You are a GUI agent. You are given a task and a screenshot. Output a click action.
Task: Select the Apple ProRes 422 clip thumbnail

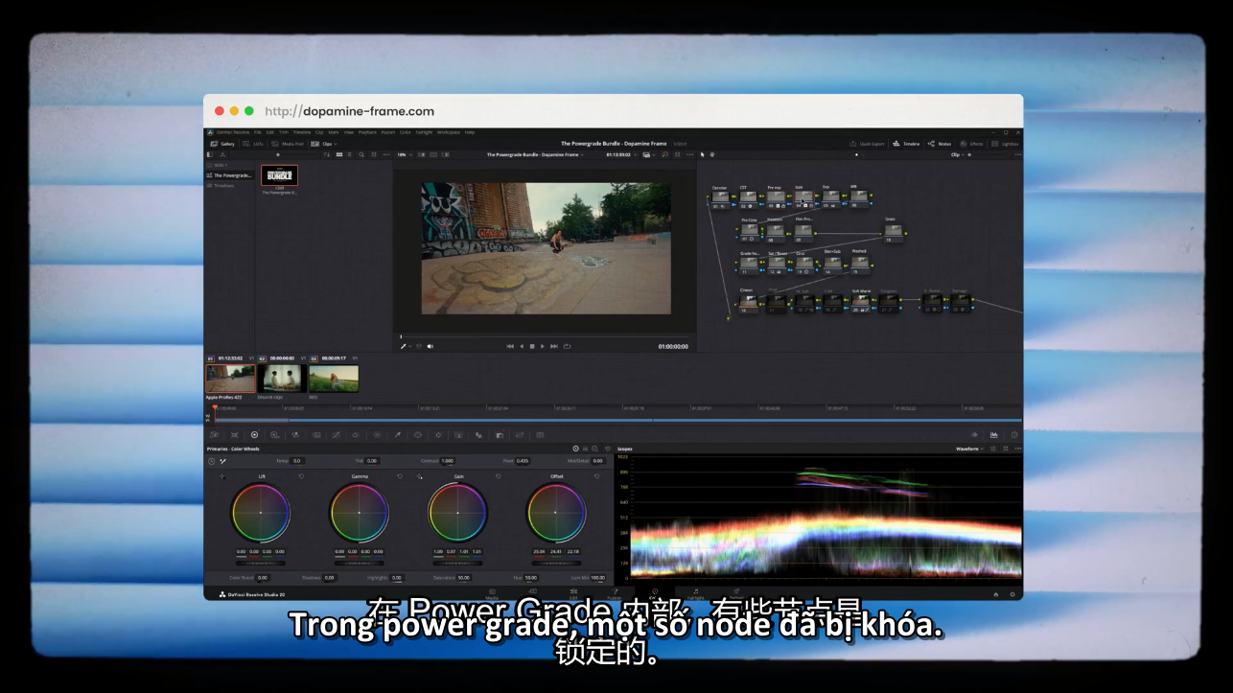click(230, 379)
